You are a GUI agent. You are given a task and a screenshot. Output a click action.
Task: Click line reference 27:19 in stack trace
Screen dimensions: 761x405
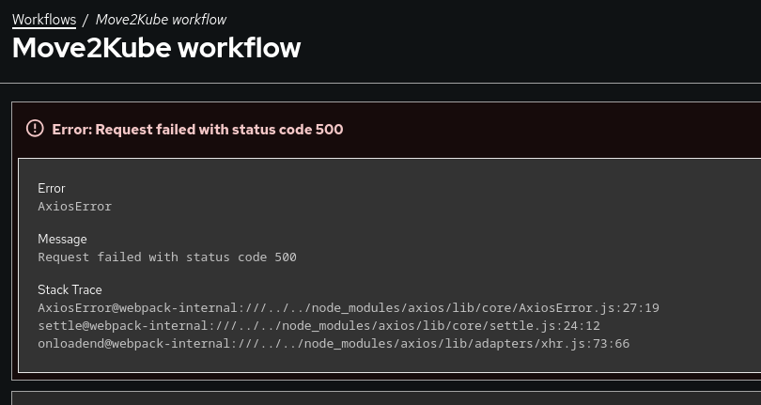click(641, 307)
